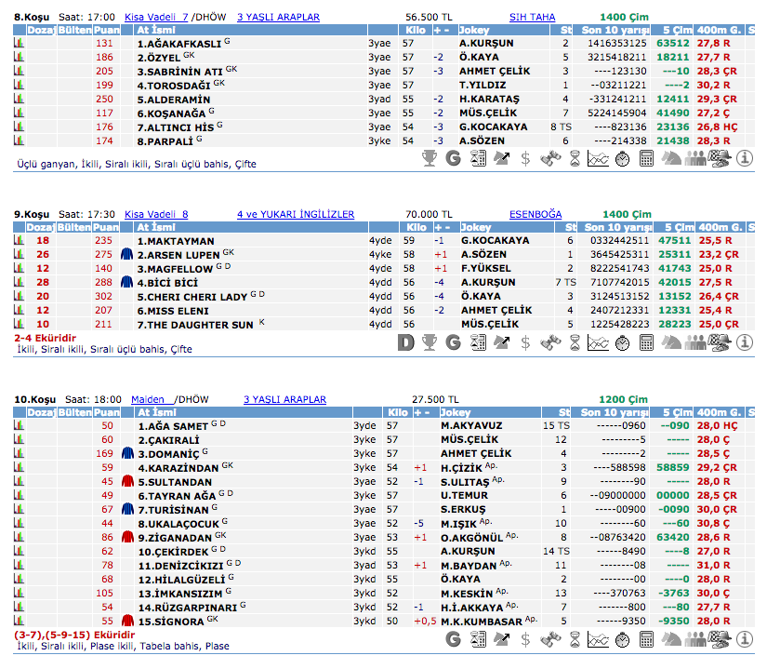Click the hourglass icon under race 10
The image size is (780, 669).
click(575, 639)
